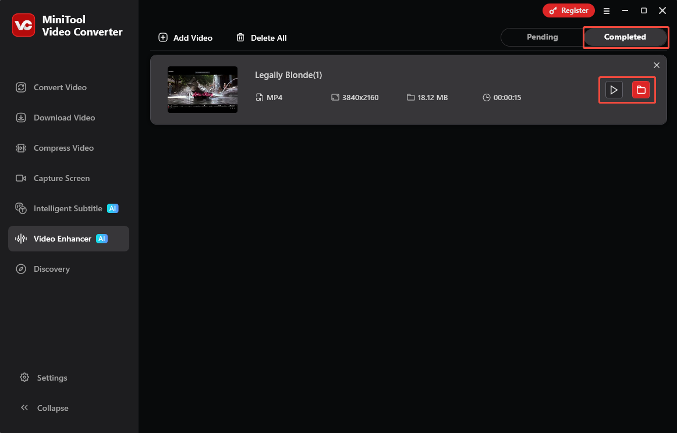The height and width of the screenshot is (433, 677).
Task: Play the Legally Blonde(1) video
Action: pyautogui.click(x=614, y=90)
